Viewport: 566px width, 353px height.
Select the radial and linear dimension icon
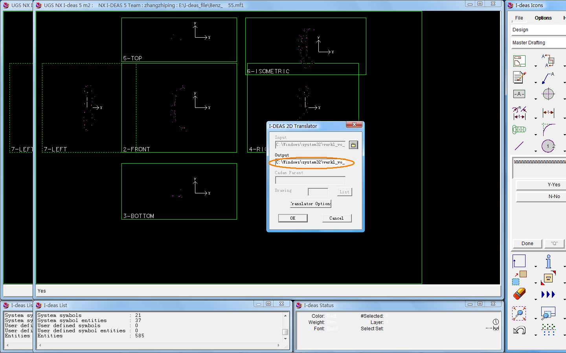pos(519,113)
